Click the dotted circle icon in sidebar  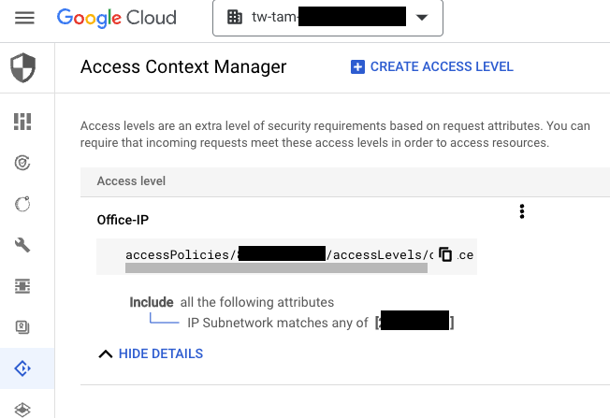22,204
